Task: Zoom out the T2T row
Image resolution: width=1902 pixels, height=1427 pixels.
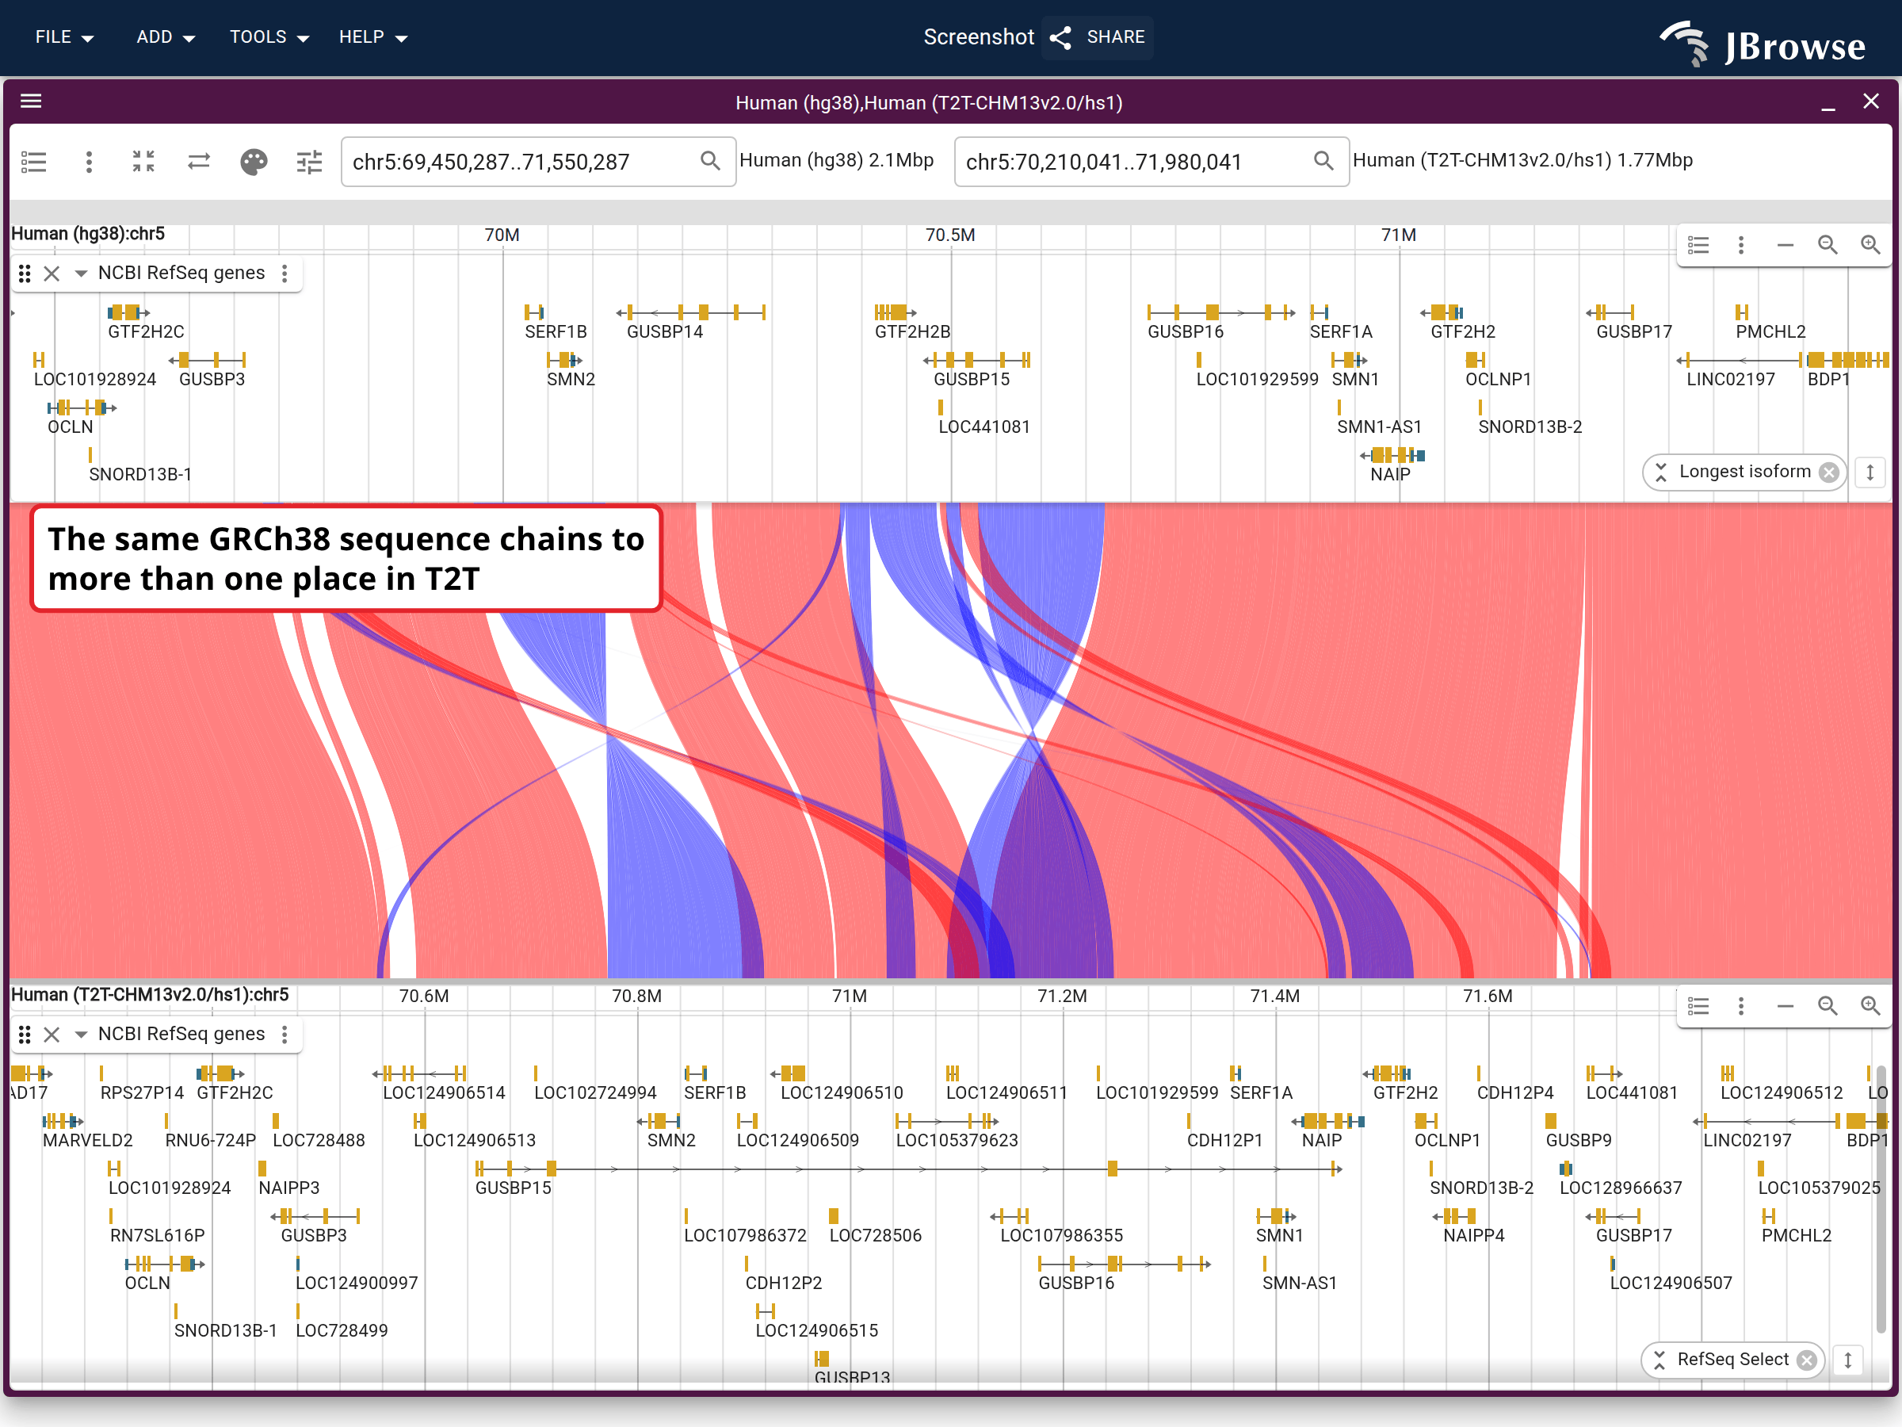Action: pyautogui.click(x=1828, y=1006)
